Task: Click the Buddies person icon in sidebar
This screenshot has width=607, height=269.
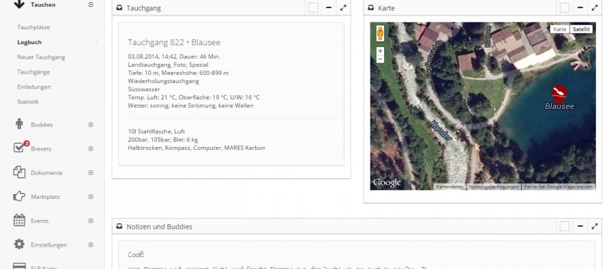Action: click(x=19, y=125)
